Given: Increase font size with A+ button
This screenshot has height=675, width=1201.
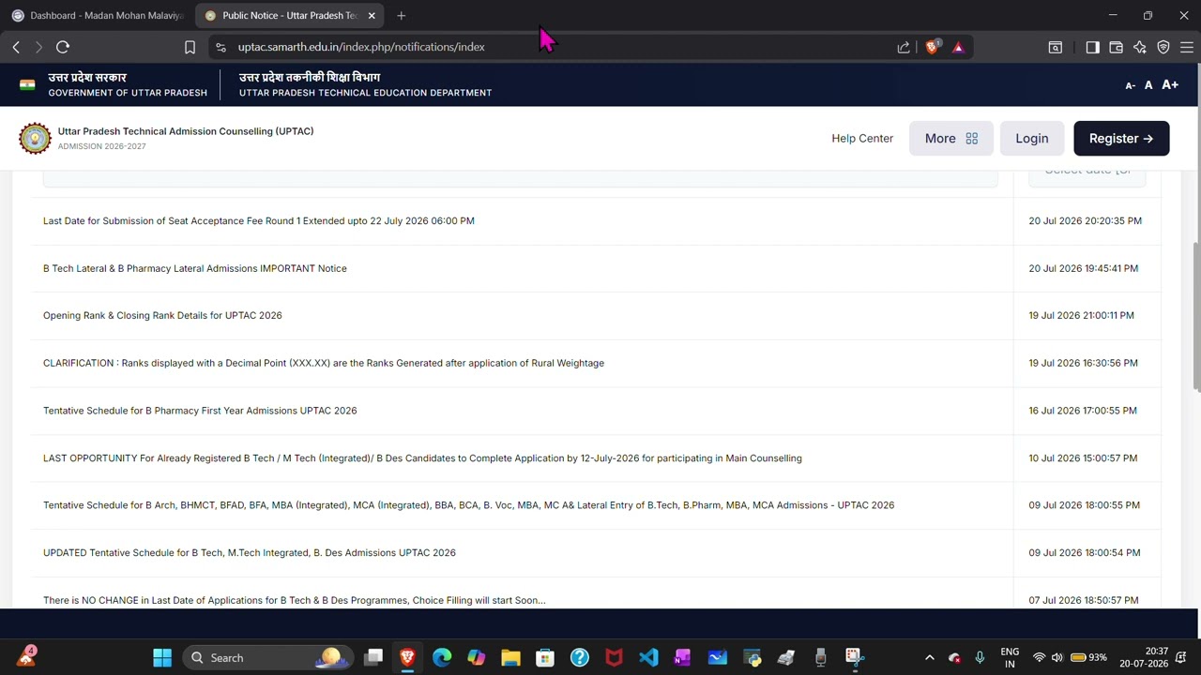Looking at the screenshot, I should click(x=1170, y=84).
